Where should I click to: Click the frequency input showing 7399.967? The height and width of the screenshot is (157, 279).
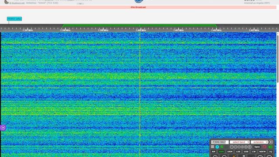tap(220, 142)
